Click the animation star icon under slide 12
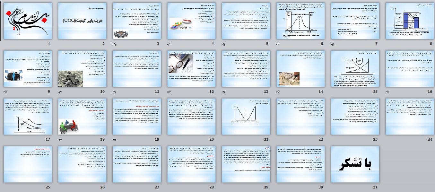This screenshot has height=192, width=435. pyautogui.click(x=169, y=92)
